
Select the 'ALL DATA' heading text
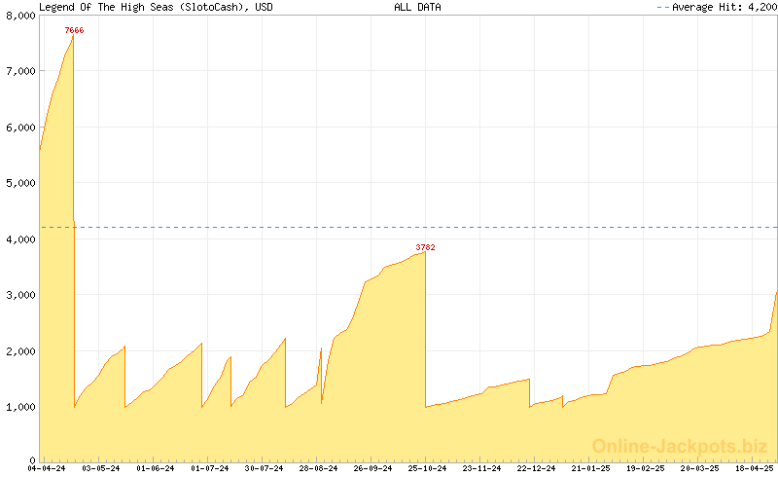coord(416,7)
